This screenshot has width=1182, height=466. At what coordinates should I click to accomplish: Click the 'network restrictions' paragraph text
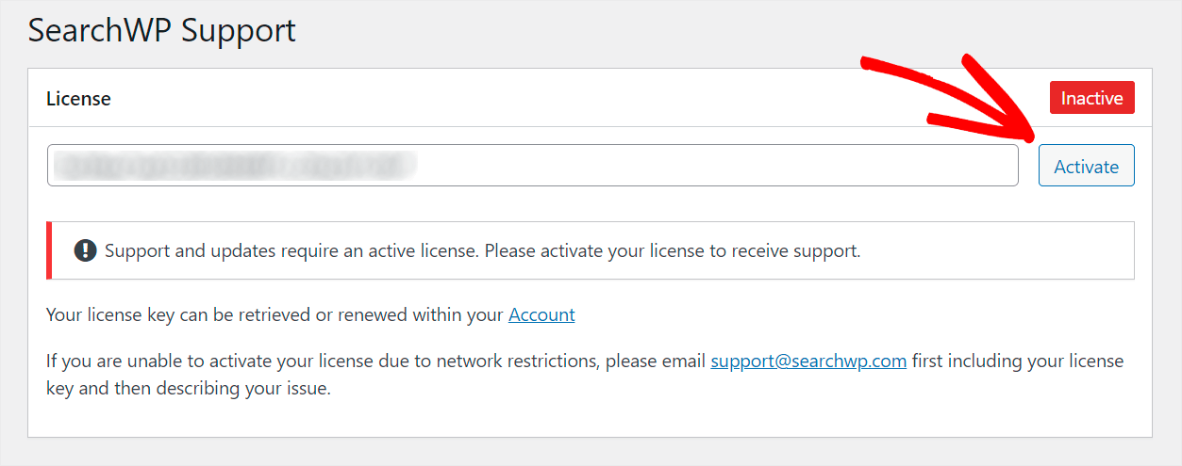pyautogui.click(x=585, y=375)
